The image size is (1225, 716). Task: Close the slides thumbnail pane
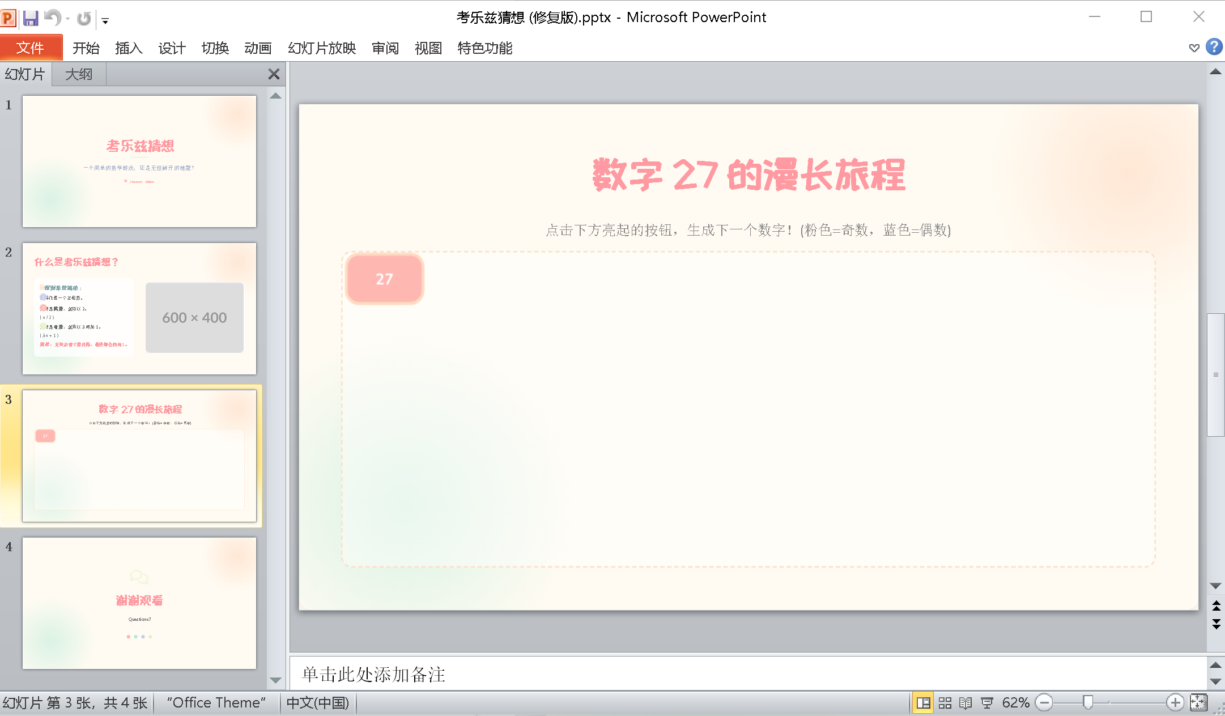point(274,74)
